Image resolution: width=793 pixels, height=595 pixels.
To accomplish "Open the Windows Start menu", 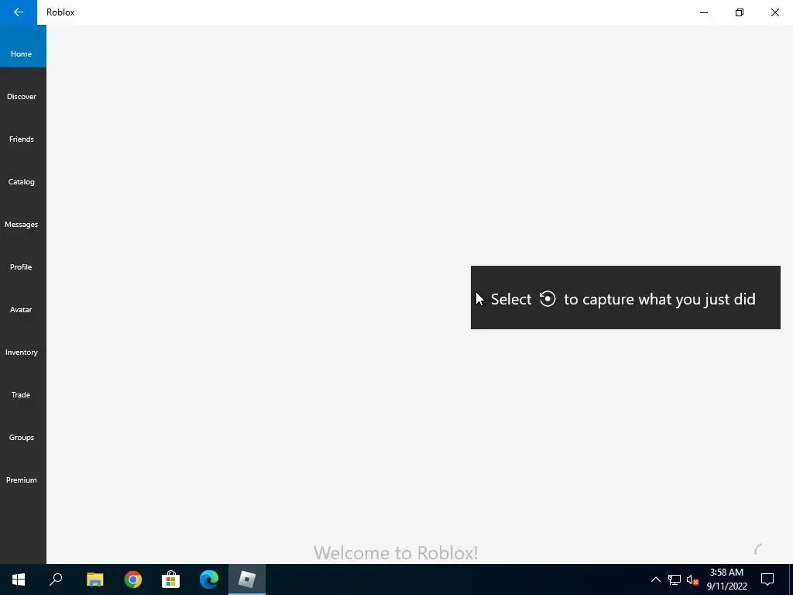I will tap(19, 580).
